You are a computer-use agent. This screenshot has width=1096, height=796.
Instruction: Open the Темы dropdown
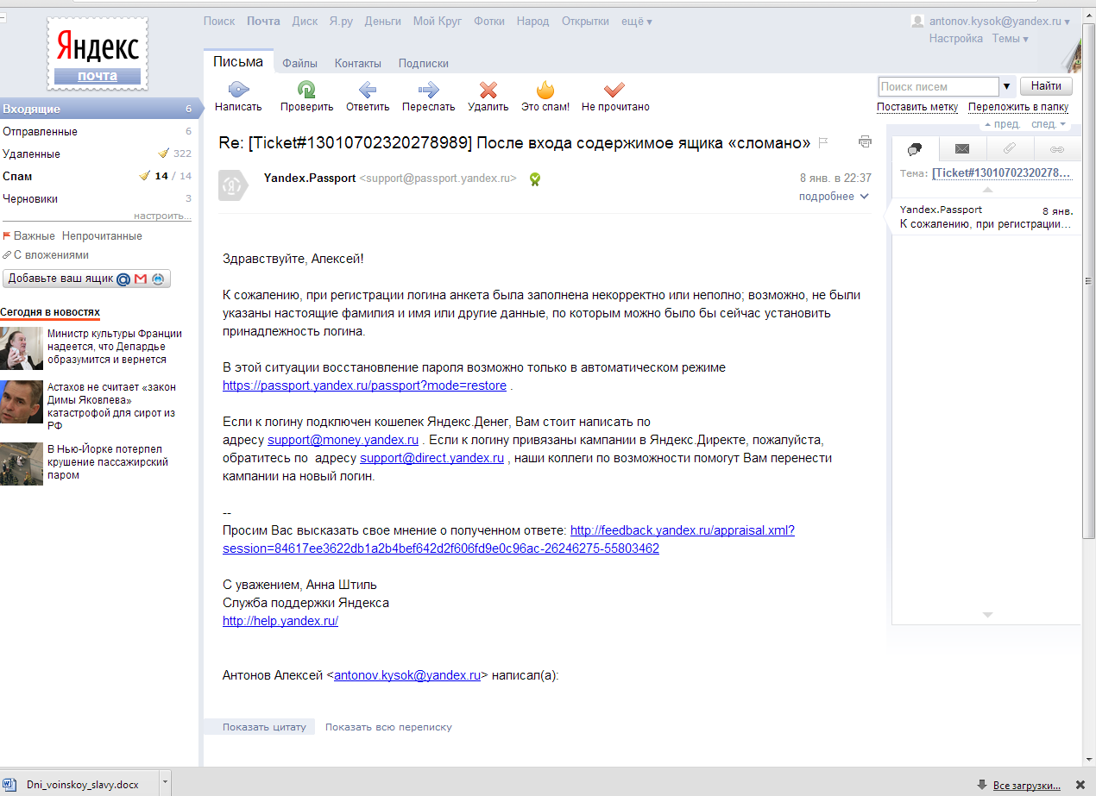coord(1010,39)
